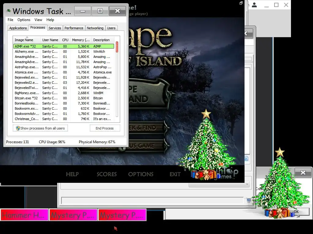
Task: Sort processes by Image Name column
Action: click(x=27, y=40)
